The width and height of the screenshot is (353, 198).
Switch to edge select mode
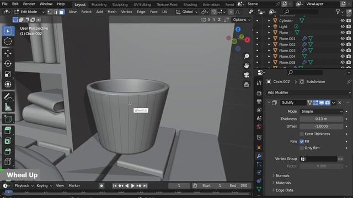coord(56,12)
